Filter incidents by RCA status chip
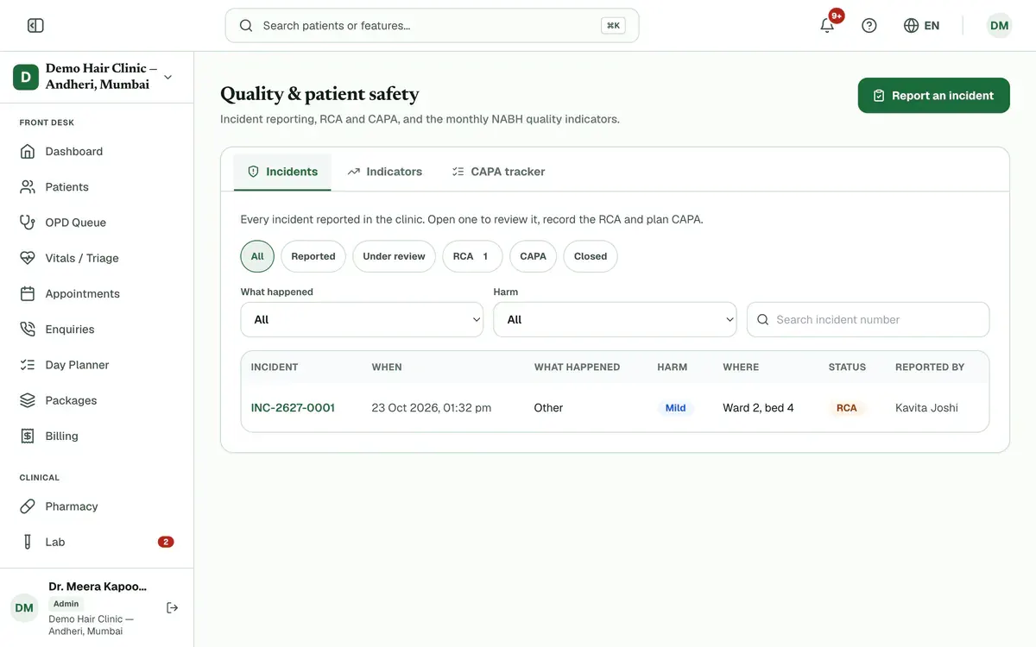This screenshot has height=647, width=1036. (472, 256)
